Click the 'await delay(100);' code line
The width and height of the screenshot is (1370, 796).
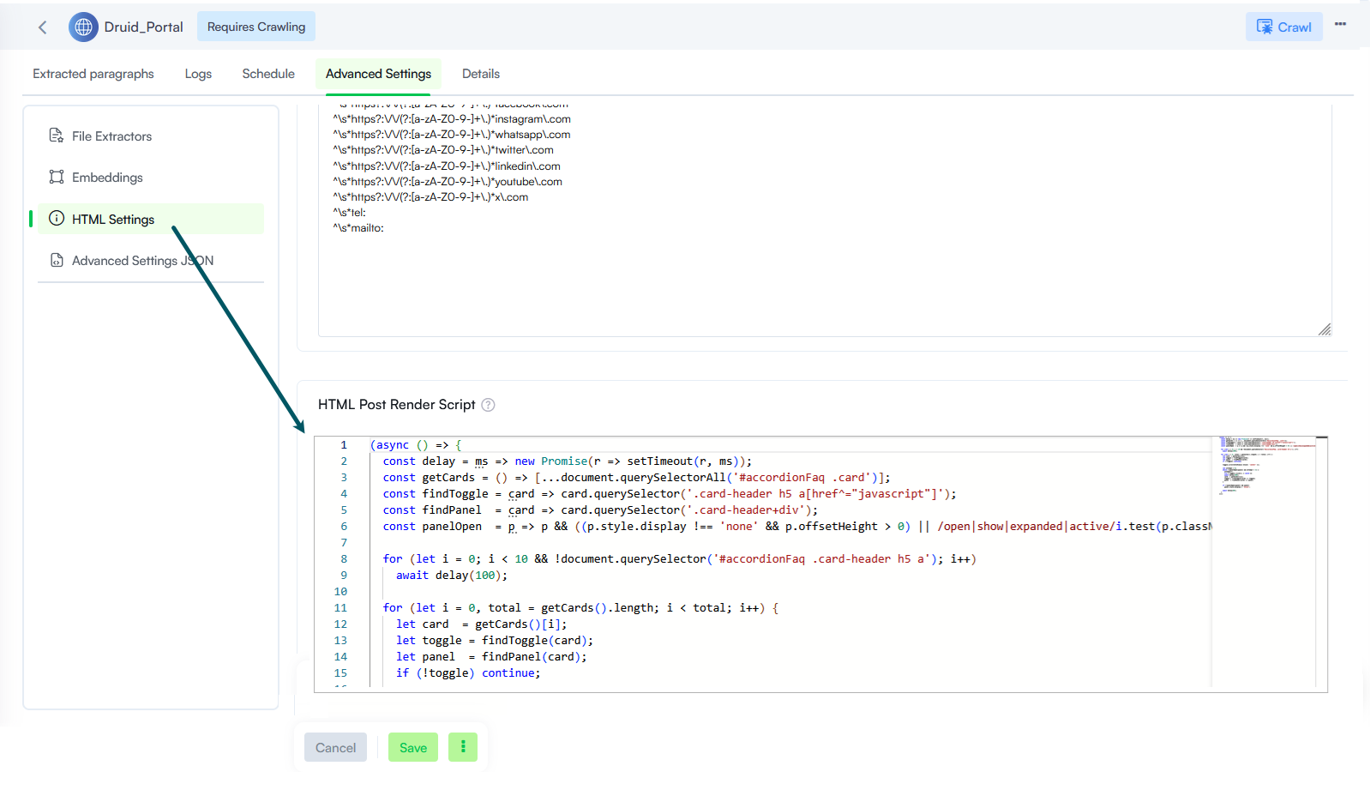pos(452,575)
